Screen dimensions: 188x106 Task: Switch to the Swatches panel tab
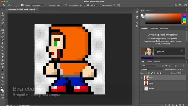[x=150, y=11]
